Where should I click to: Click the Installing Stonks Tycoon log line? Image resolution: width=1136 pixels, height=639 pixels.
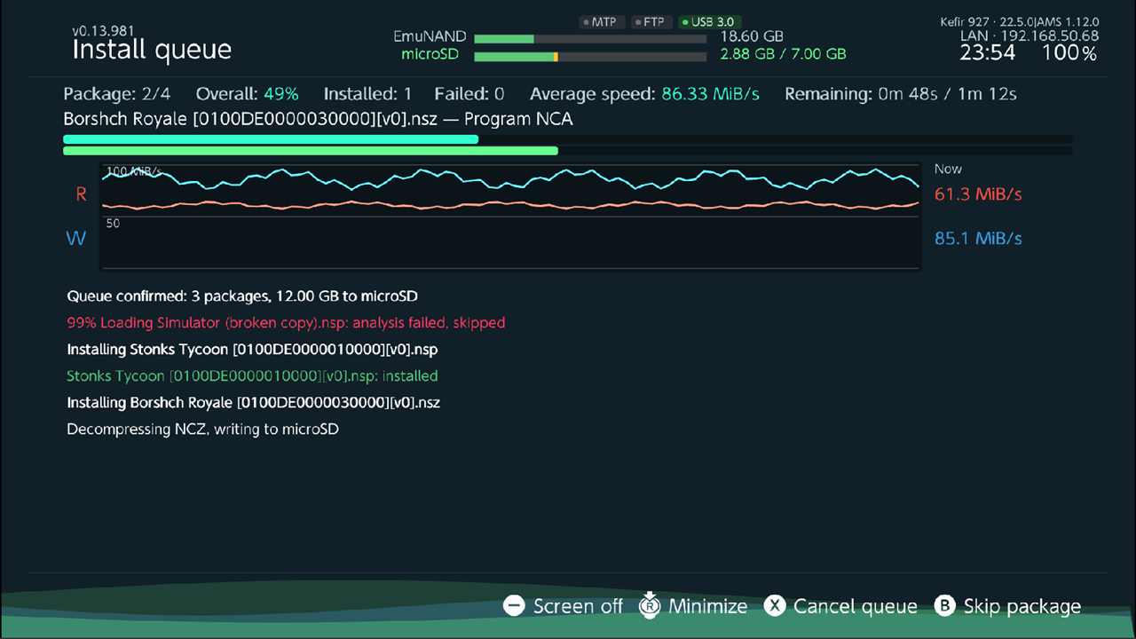coord(253,350)
